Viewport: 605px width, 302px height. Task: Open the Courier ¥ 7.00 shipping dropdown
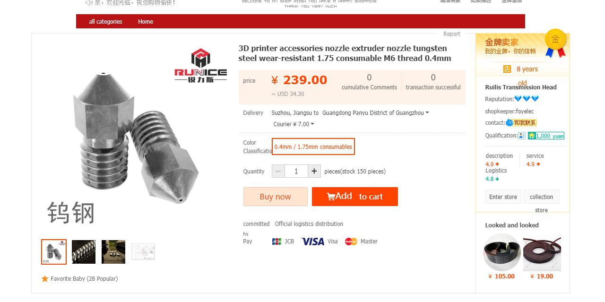coord(294,124)
